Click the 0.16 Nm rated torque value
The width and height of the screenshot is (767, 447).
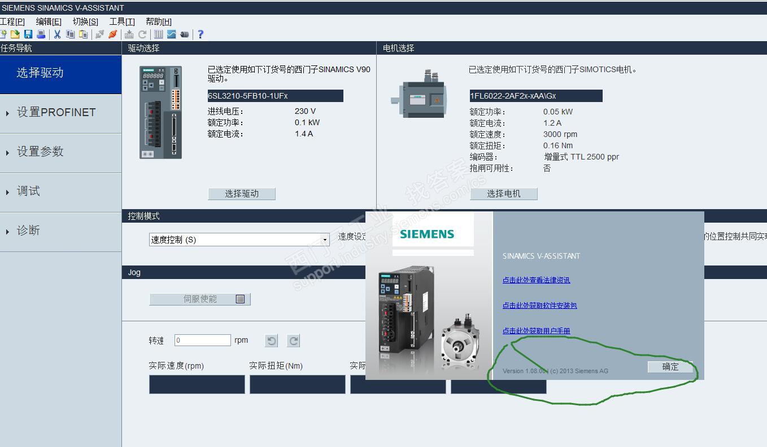point(558,145)
